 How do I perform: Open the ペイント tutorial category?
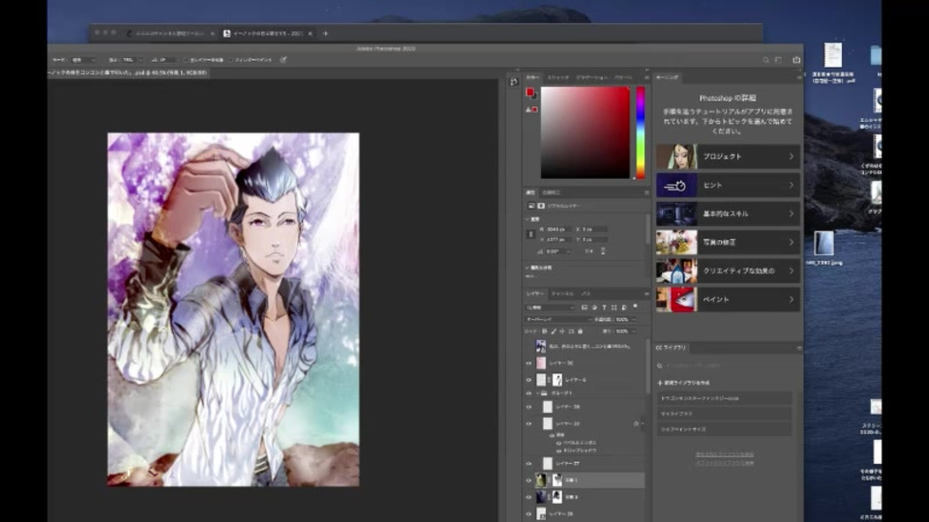[x=728, y=300]
